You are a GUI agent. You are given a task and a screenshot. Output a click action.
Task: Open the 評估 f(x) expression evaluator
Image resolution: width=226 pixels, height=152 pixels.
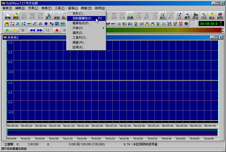195,16
